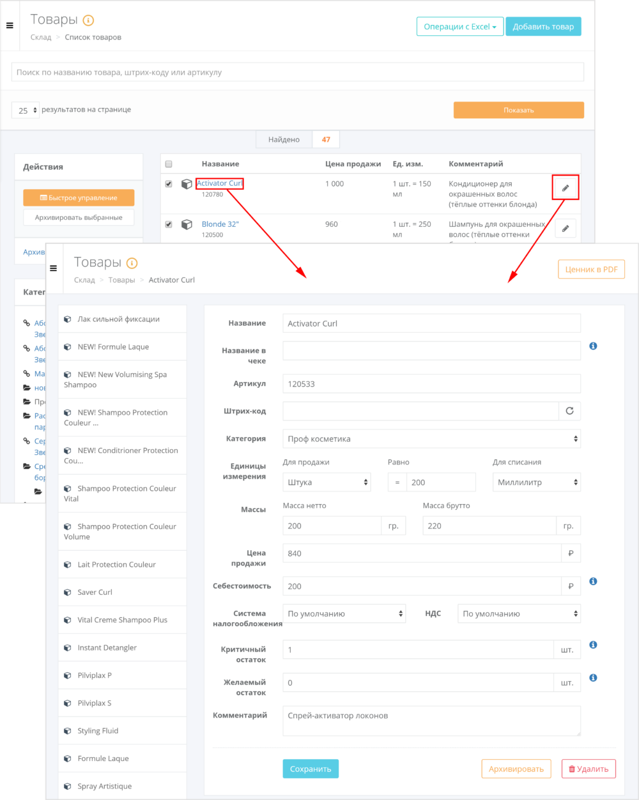
Task: Click the box icon beside Spray Artistique
Action: 68,787
